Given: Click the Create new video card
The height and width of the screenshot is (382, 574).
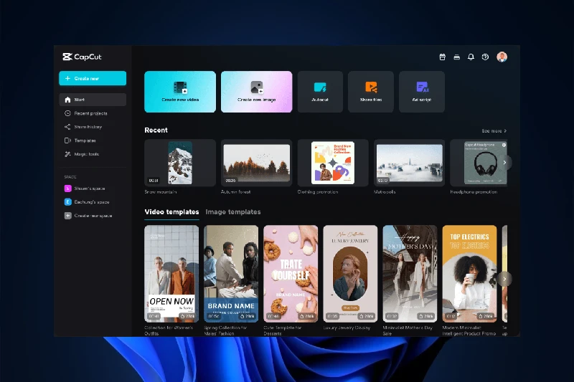Looking at the screenshot, I should pos(180,92).
